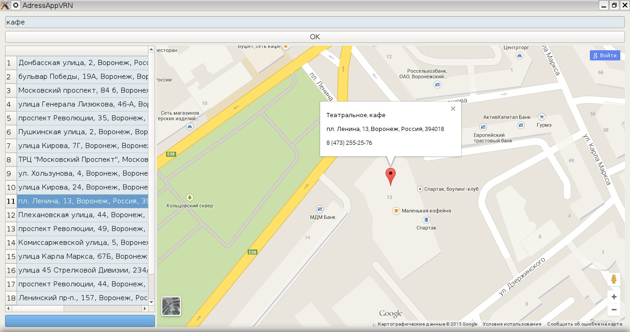
Task: Click the Спартак cinema icon below Маленькая кофейня
Action: (426, 219)
